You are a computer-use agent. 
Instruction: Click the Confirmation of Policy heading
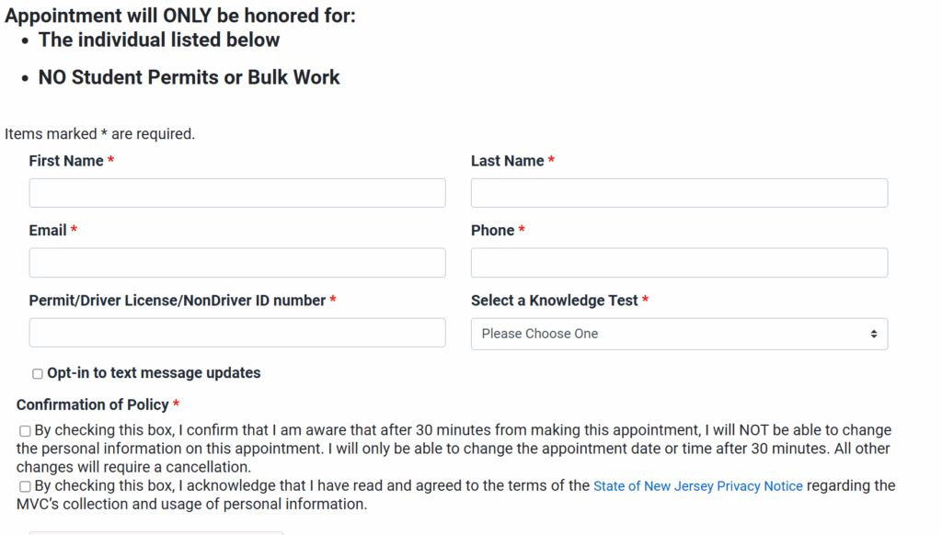pyautogui.click(x=93, y=404)
